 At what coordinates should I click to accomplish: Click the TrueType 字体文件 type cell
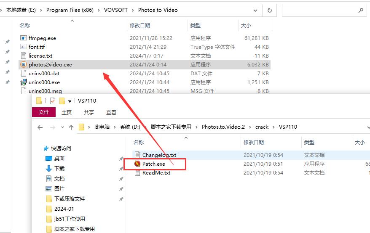(x=213, y=47)
